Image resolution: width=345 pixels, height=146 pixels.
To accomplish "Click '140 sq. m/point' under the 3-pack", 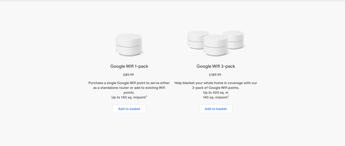I will click(x=215, y=98).
